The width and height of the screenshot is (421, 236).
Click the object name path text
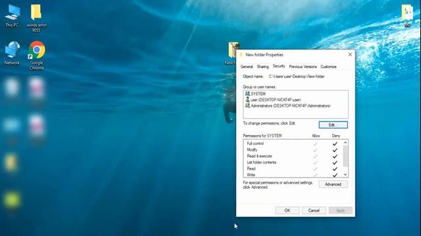(297, 77)
